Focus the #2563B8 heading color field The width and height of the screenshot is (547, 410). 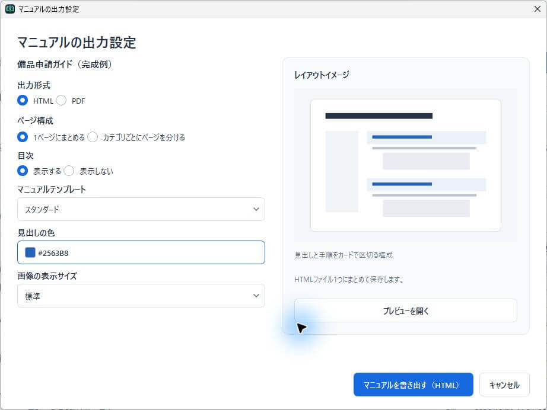141,252
